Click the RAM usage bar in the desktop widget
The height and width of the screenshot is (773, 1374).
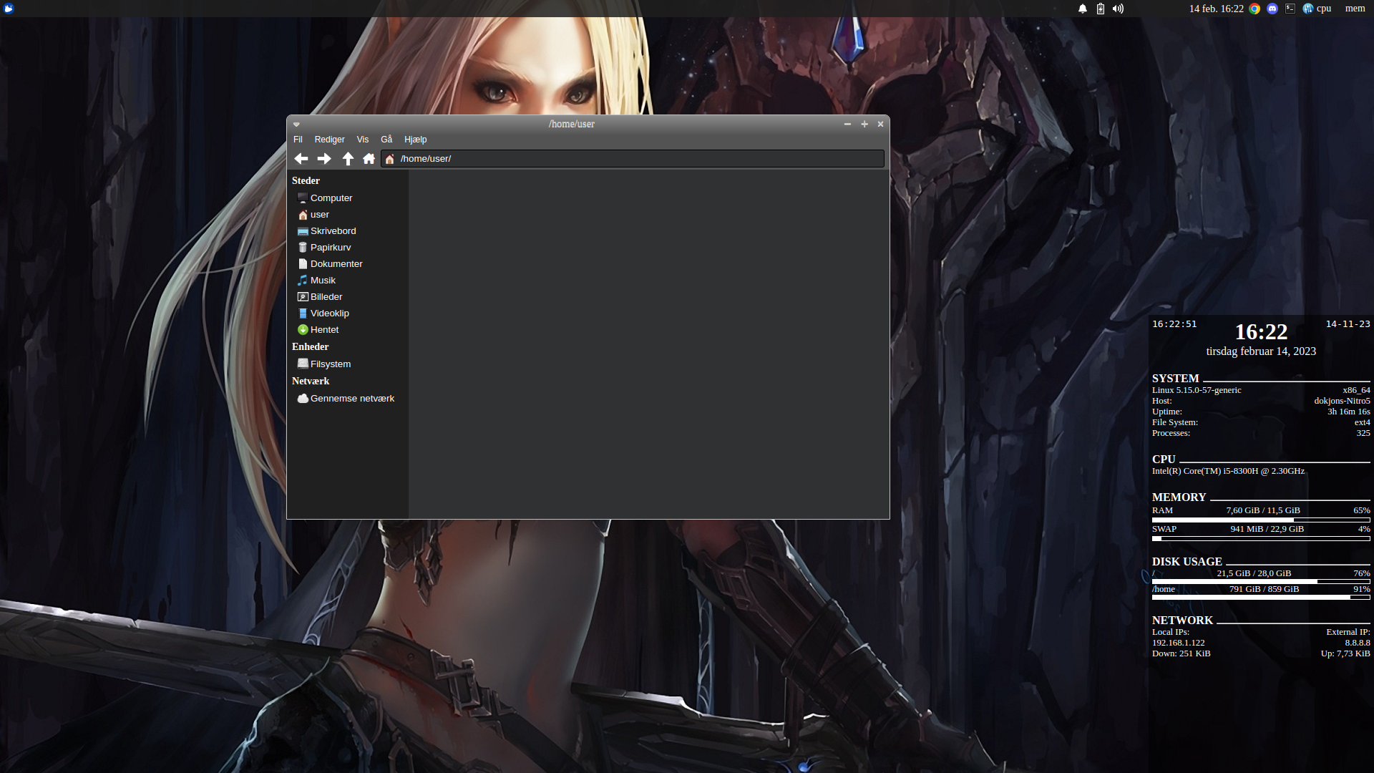(1261, 520)
